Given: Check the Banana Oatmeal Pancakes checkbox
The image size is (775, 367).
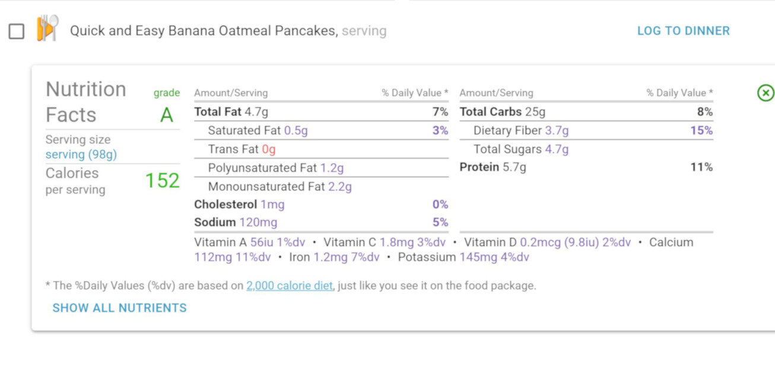Looking at the screenshot, I should click(x=17, y=31).
